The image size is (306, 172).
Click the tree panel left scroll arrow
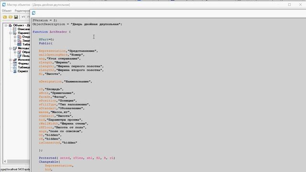click(5, 161)
